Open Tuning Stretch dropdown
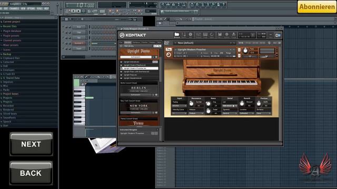Screen dimensions: 337x189 180,106
